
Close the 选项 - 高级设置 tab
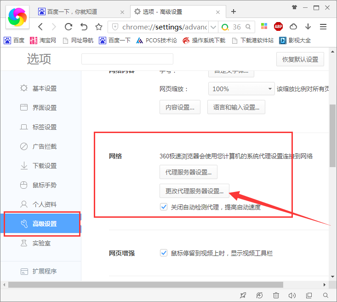[x=218, y=12]
